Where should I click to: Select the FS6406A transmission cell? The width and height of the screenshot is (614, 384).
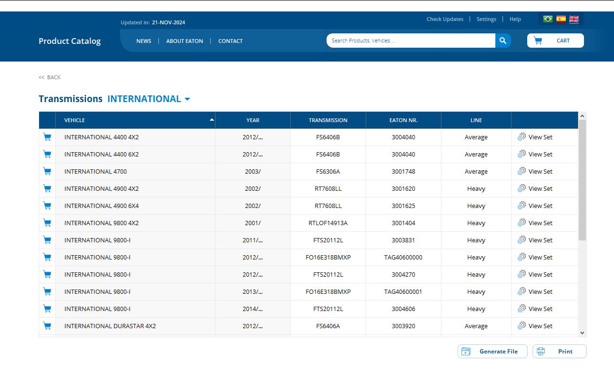tap(328, 326)
